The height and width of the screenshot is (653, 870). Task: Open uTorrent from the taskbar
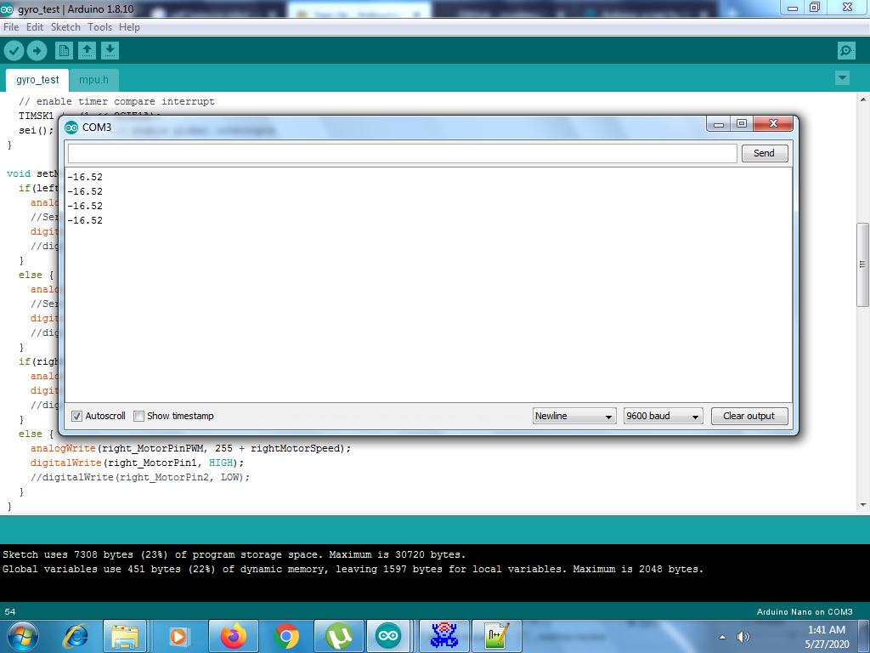pos(339,636)
